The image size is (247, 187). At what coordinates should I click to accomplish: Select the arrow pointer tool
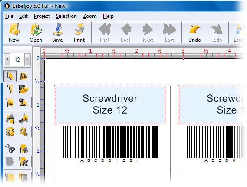click(x=10, y=76)
